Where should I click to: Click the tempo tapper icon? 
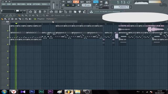pyautogui.click(x=85, y=12)
